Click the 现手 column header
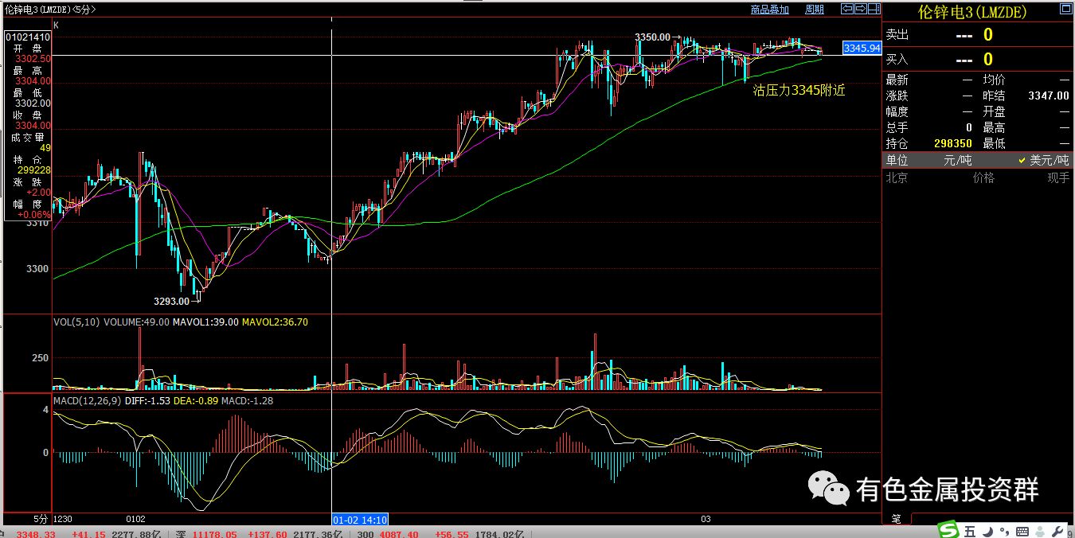The image size is (1075, 538). point(1058,178)
